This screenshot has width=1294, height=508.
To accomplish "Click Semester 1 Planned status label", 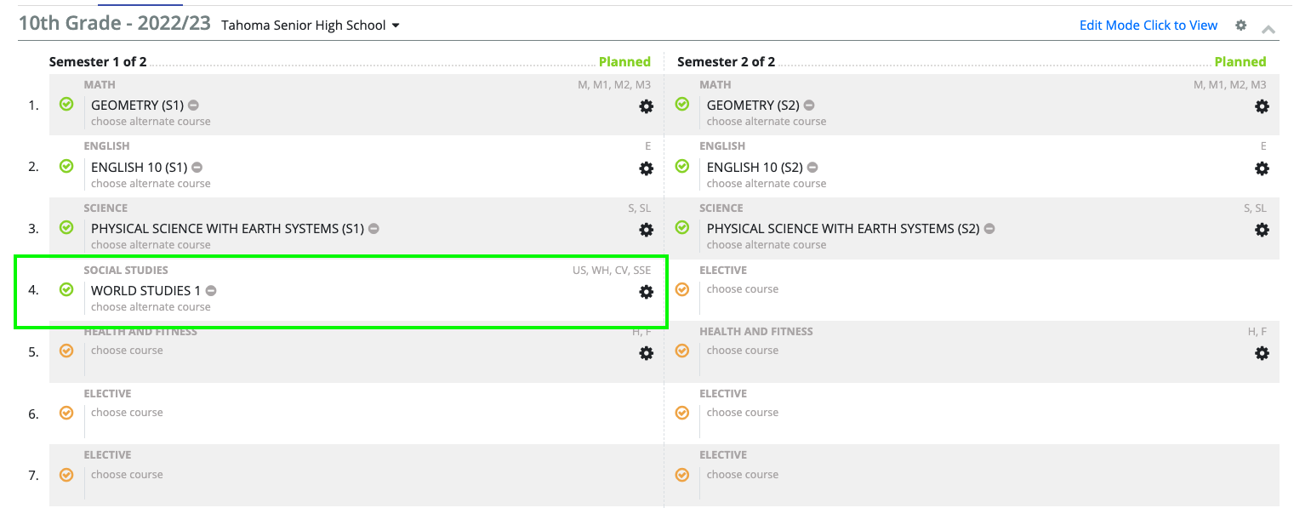I will point(624,62).
